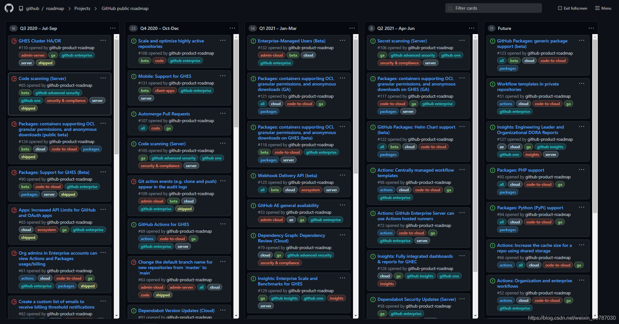Open the Q3 2020 – Jul-Sep column options menu
The height and width of the screenshot is (324, 619).
[x=113, y=28]
